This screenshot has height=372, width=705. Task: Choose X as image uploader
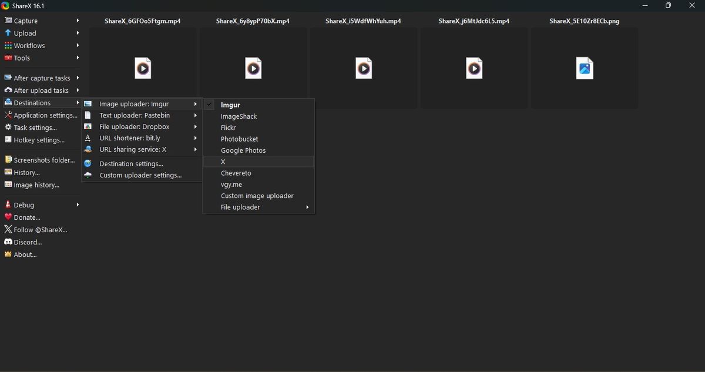pos(258,162)
